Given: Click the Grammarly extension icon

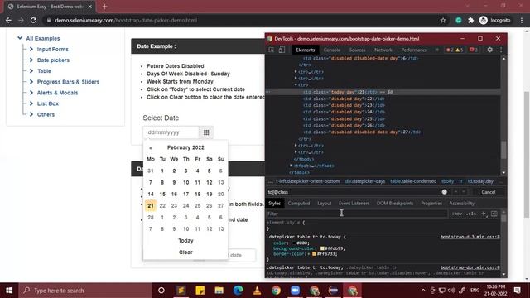Looking at the screenshot, I should point(458,20).
